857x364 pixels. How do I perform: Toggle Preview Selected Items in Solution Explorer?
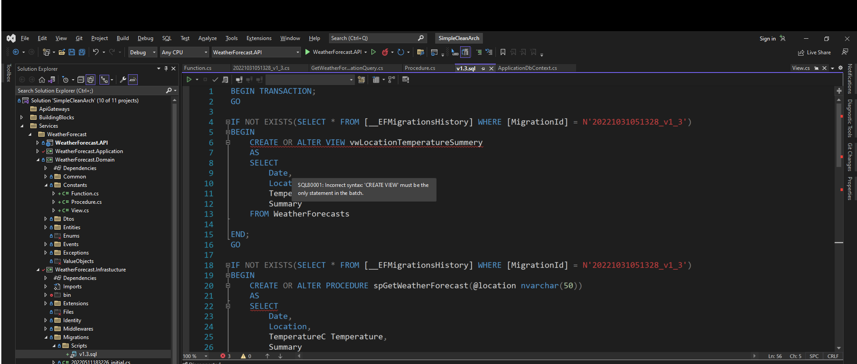(x=133, y=80)
